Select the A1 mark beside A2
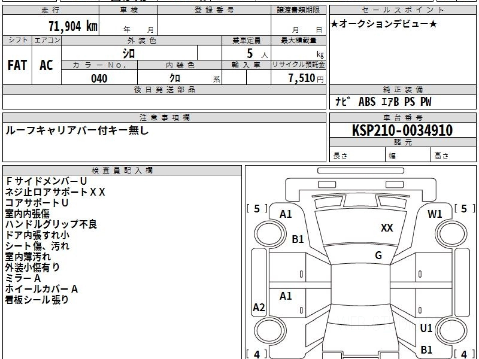Viewport: 479px width, 359px height. (x=286, y=296)
